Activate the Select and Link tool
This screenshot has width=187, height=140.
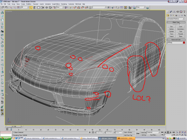point(11,7)
